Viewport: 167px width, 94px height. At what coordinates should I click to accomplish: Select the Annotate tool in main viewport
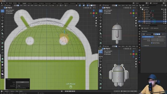tap(2, 30)
